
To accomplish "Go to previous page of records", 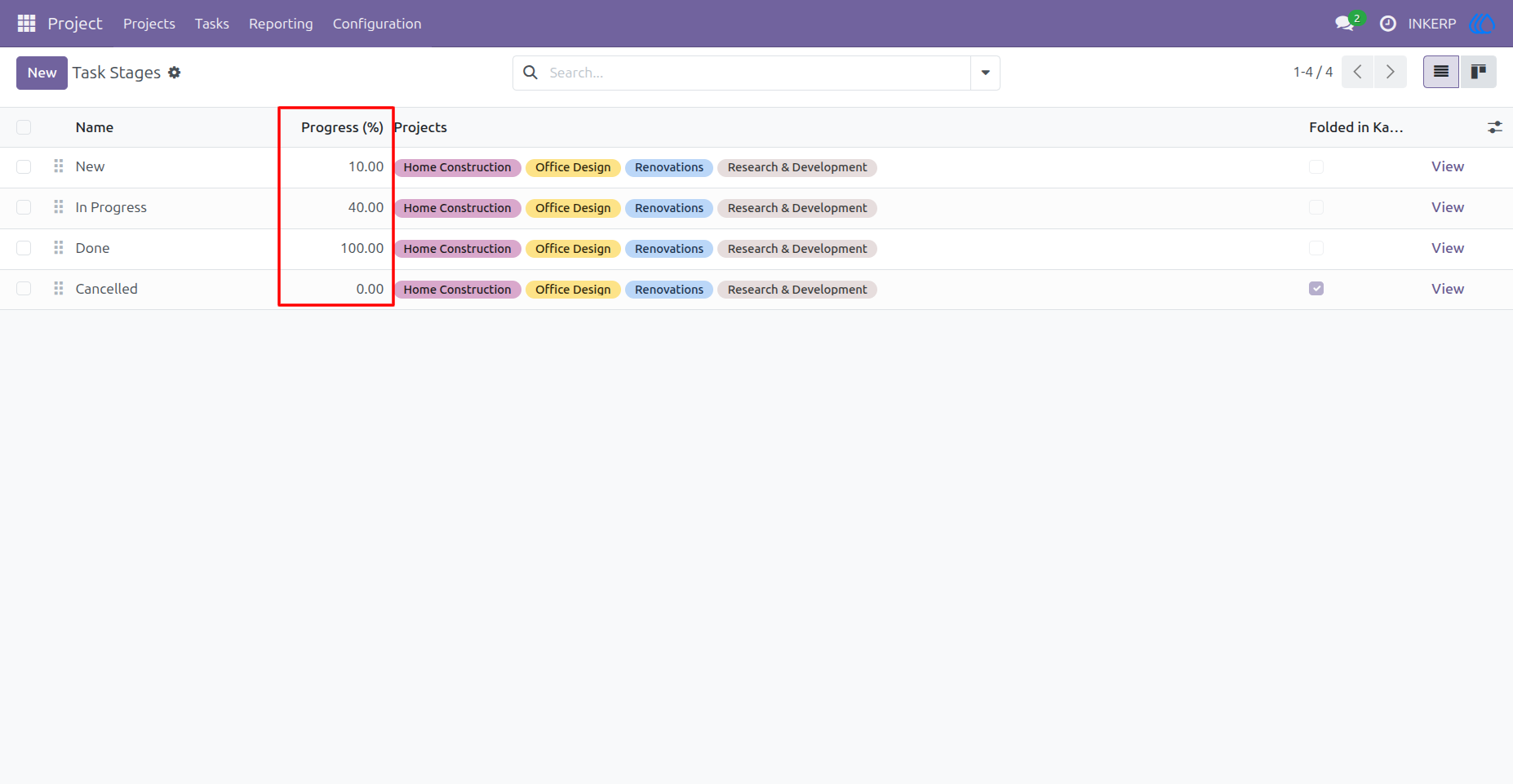I will coord(1357,72).
